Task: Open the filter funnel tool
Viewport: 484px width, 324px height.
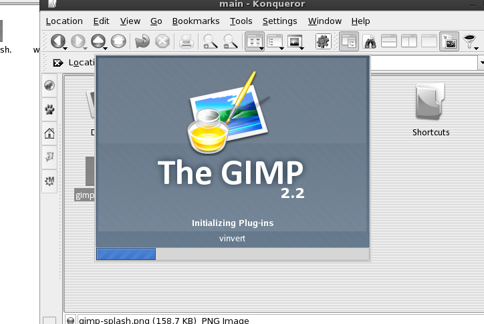Action: click(x=469, y=41)
